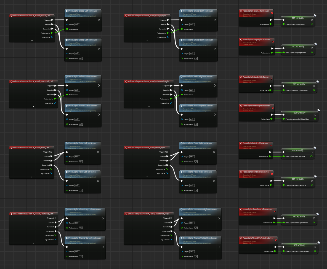Expand advanced pins on IA_Hand_ThumbUp_Right node

click(149, 243)
